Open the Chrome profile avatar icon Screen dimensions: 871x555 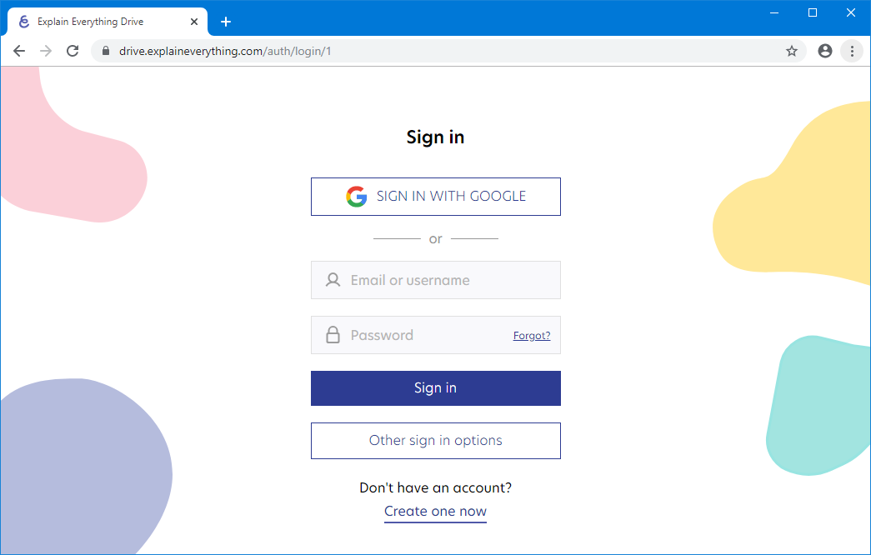click(825, 51)
